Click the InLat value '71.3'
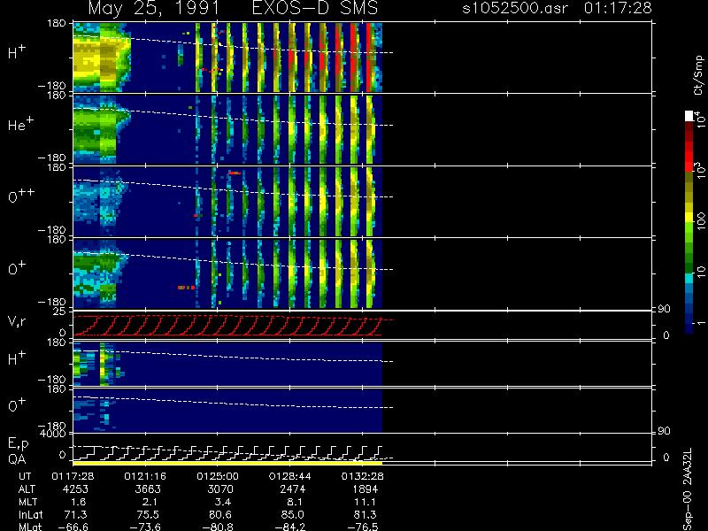The width and height of the screenshot is (708, 531). tap(76, 515)
